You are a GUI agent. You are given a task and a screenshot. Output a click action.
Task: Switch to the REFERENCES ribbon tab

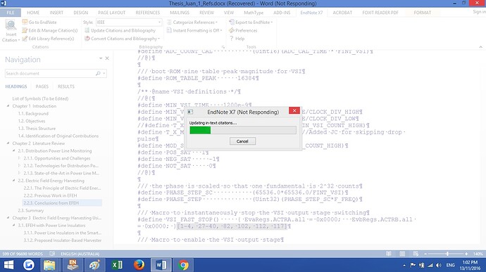point(147,13)
